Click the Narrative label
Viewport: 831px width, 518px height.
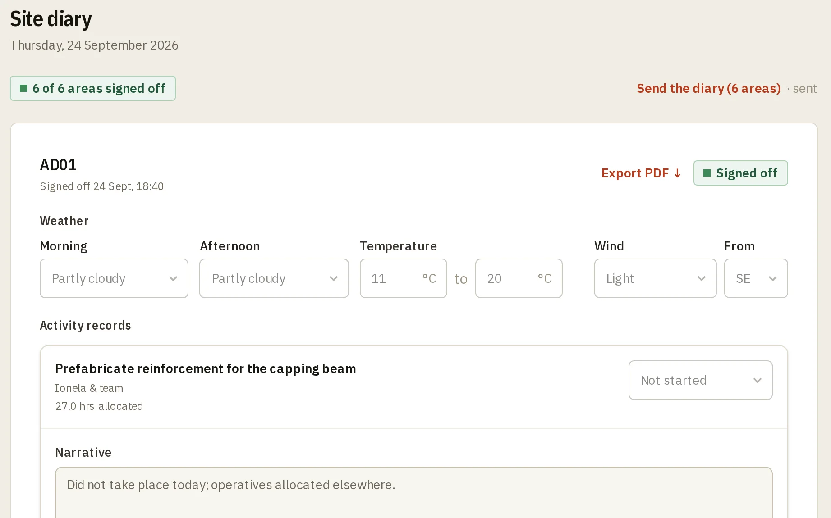coord(83,452)
